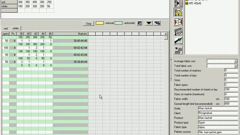This screenshot has width=240, height=135.
Task: Click the red row header in the order table
Action: coord(9,2)
